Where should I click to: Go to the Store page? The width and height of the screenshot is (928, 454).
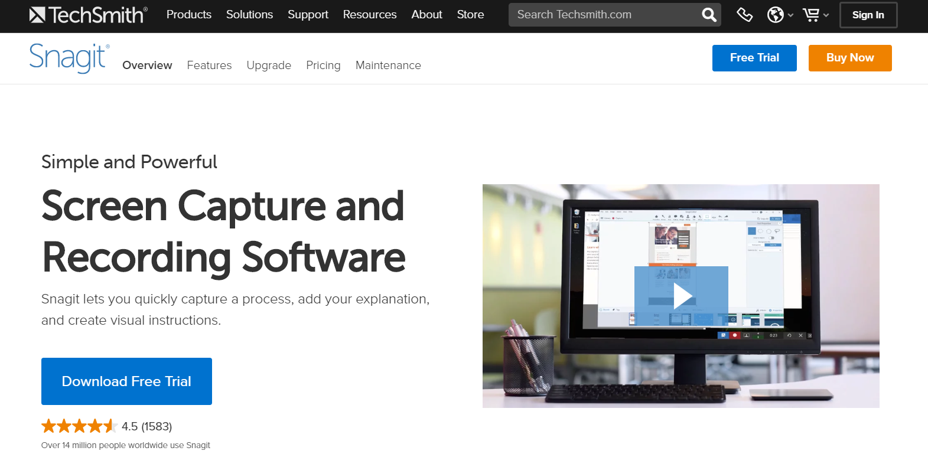pyautogui.click(x=470, y=15)
